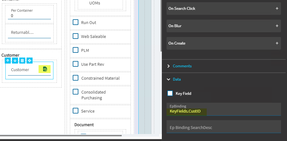Check the Run Out checkbox

76,22
